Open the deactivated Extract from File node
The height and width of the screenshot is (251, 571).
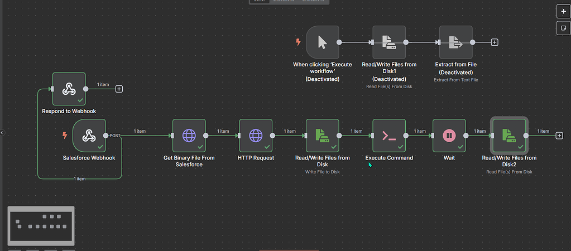coord(455,42)
